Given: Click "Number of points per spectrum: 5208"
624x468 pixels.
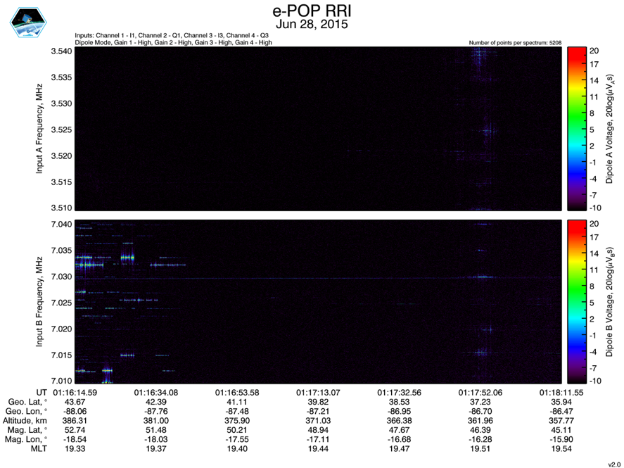Looking at the screenshot, I should pos(514,43).
